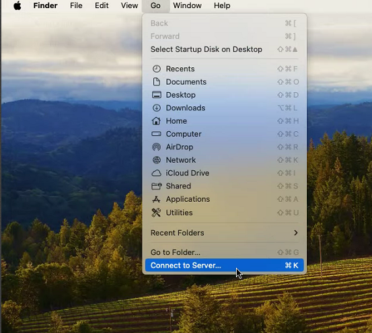
Task: Expand the Recent Folders submenu arrow
Action: click(x=295, y=233)
